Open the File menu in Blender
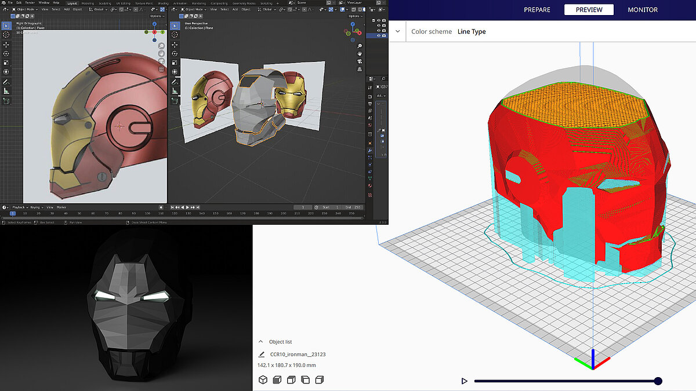This screenshot has height=391, width=696. click(10, 3)
